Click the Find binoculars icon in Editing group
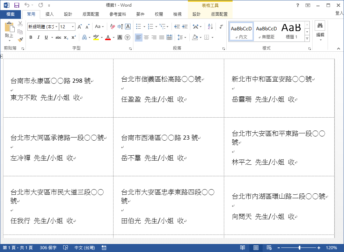 coord(320,26)
